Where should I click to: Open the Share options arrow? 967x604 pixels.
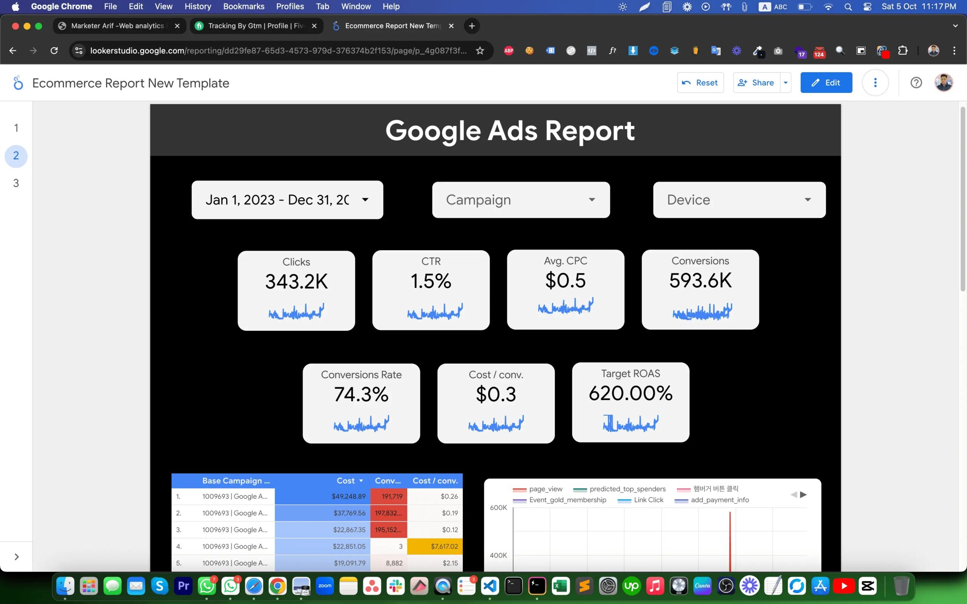786,83
